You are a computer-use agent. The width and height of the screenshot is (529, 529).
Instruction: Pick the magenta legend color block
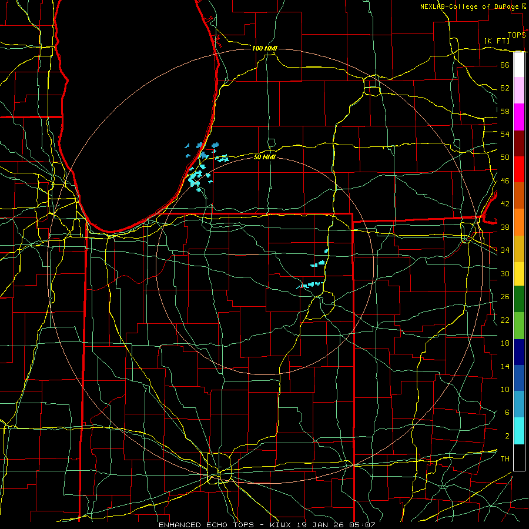519,117
